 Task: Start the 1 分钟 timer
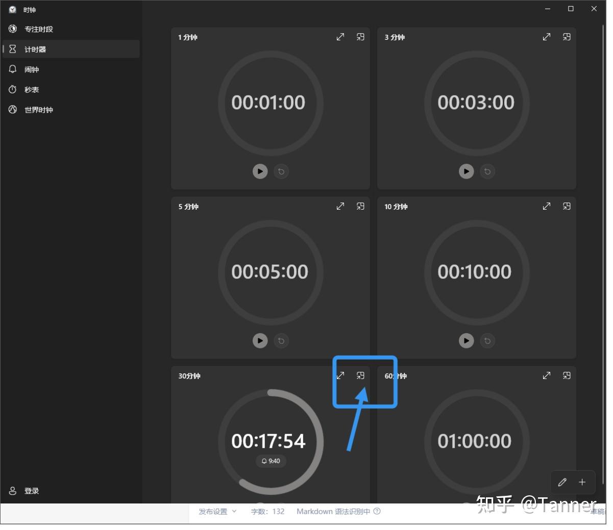click(260, 171)
